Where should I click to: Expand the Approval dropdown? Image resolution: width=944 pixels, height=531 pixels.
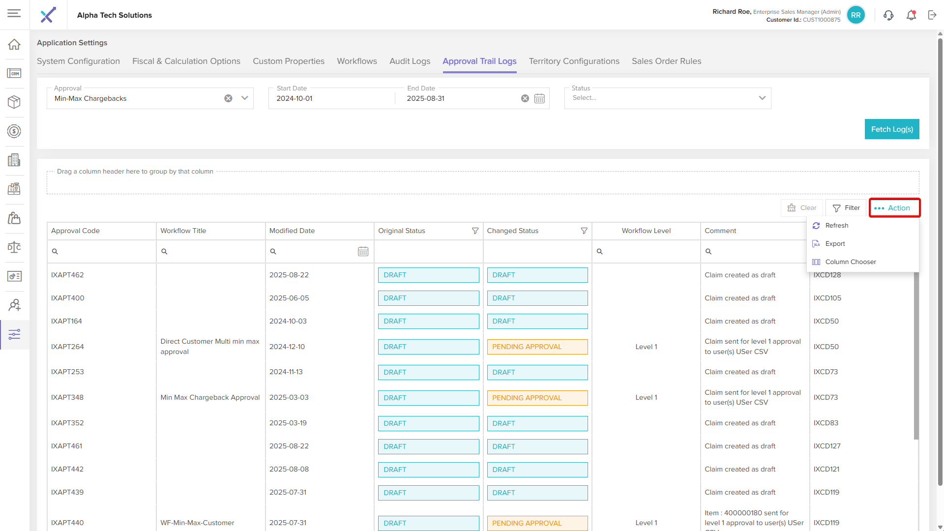245,98
